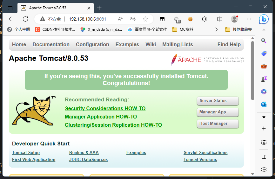Image resolution: width=275 pixels, height=179 pixels.
Task: Go back with the browser back arrow
Action: coord(11,19)
